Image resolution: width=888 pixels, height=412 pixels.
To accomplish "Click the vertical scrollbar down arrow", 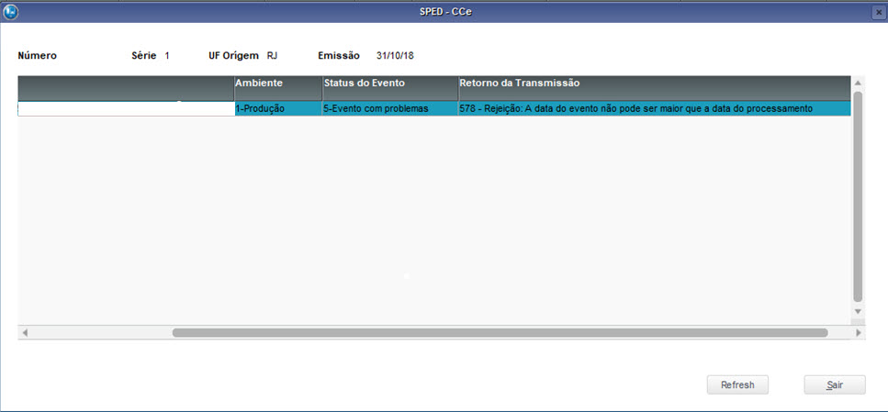I will pos(859,312).
